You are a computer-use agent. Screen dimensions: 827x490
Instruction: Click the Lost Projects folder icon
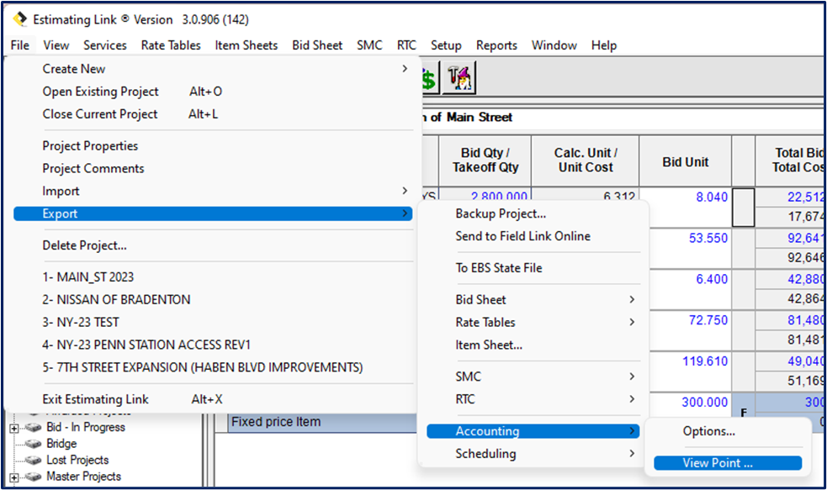point(33,460)
